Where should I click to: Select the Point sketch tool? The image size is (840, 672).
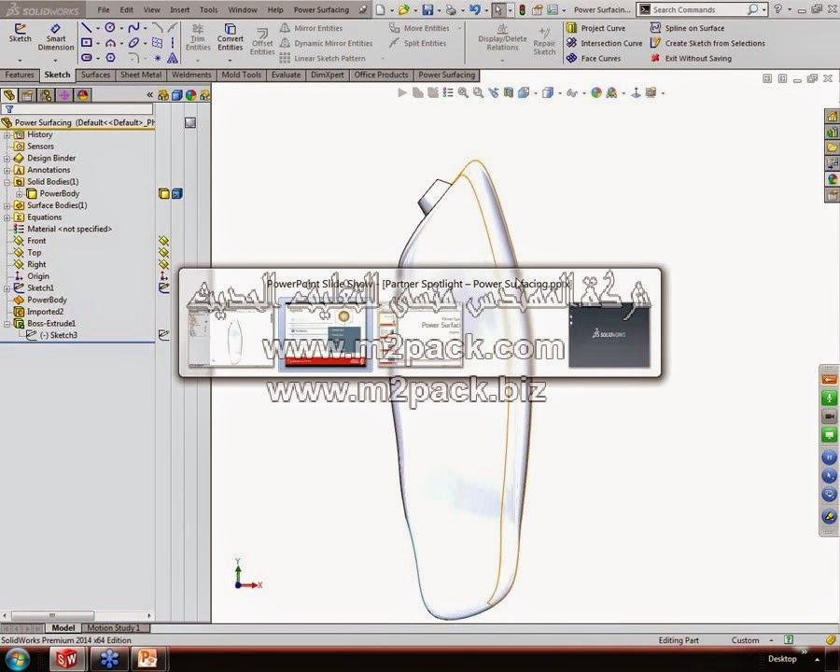158,58
